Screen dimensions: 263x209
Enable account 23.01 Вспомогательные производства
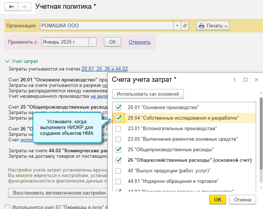point(118,128)
